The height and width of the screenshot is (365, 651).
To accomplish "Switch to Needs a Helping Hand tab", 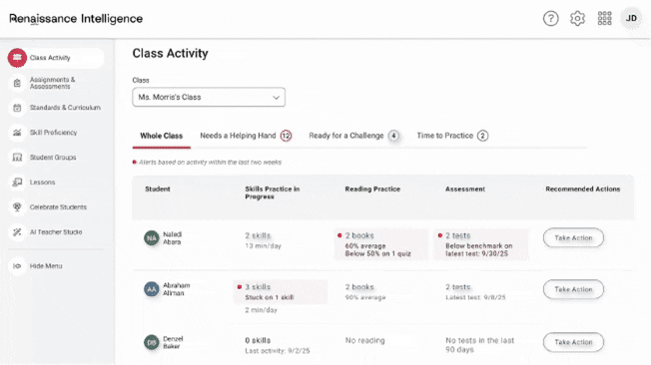I will (x=246, y=136).
